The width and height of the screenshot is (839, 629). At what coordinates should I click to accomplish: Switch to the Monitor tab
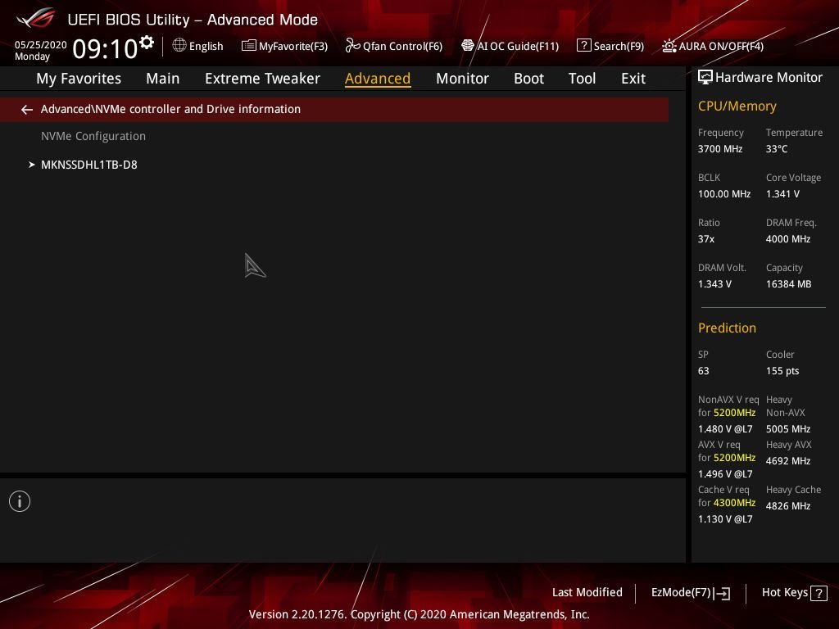tap(462, 79)
